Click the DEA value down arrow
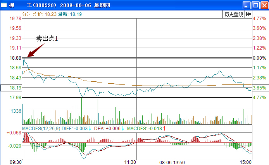Viewport: 269px width, 165px height. 123,128
